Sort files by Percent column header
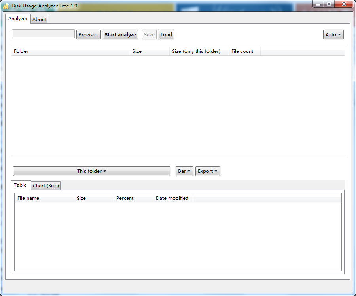Viewport: 356px width, 296px height. click(x=134, y=198)
